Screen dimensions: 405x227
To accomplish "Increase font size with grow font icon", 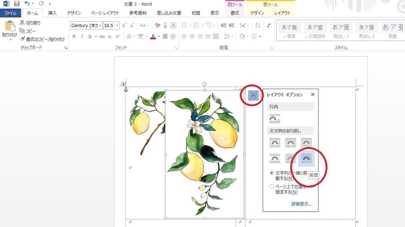I will click(x=124, y=25).
